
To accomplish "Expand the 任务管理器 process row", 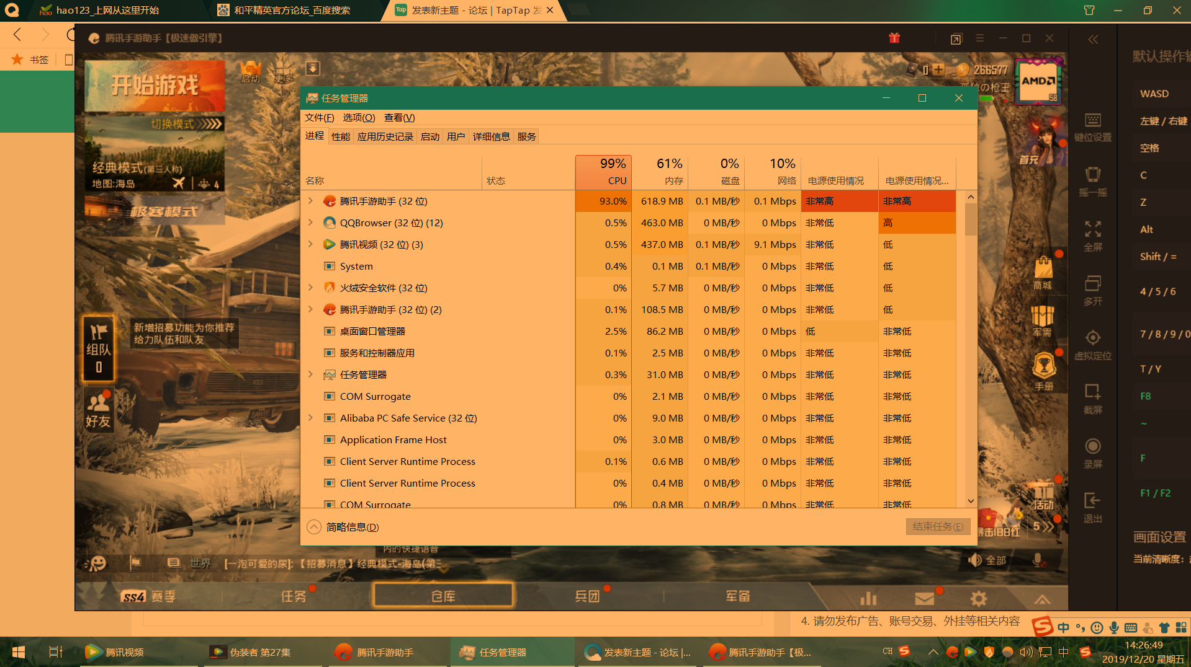I will pos(310,374).
